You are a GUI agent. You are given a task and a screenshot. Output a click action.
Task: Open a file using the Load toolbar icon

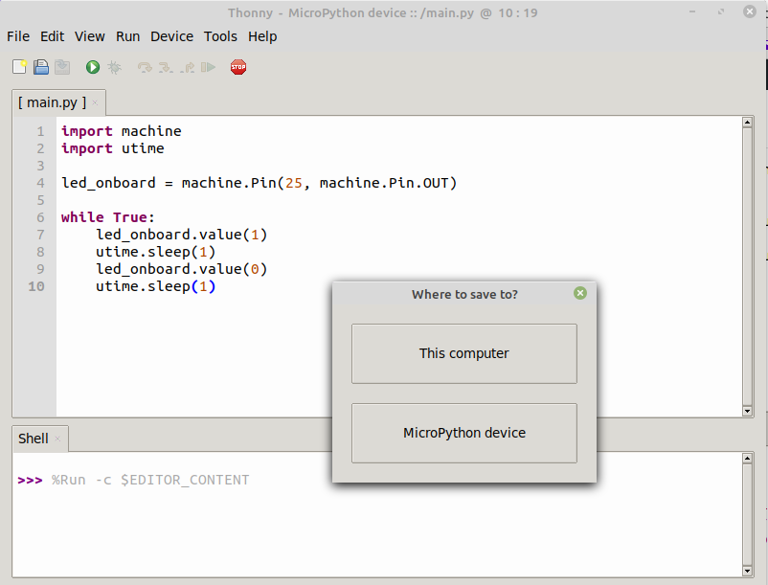(x=41, y=67)
